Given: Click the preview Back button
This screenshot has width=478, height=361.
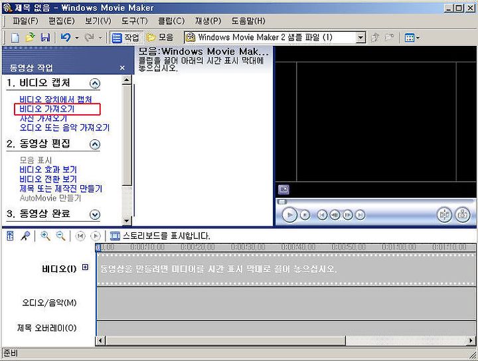Looking at the screenshot, I should point(322,215).
